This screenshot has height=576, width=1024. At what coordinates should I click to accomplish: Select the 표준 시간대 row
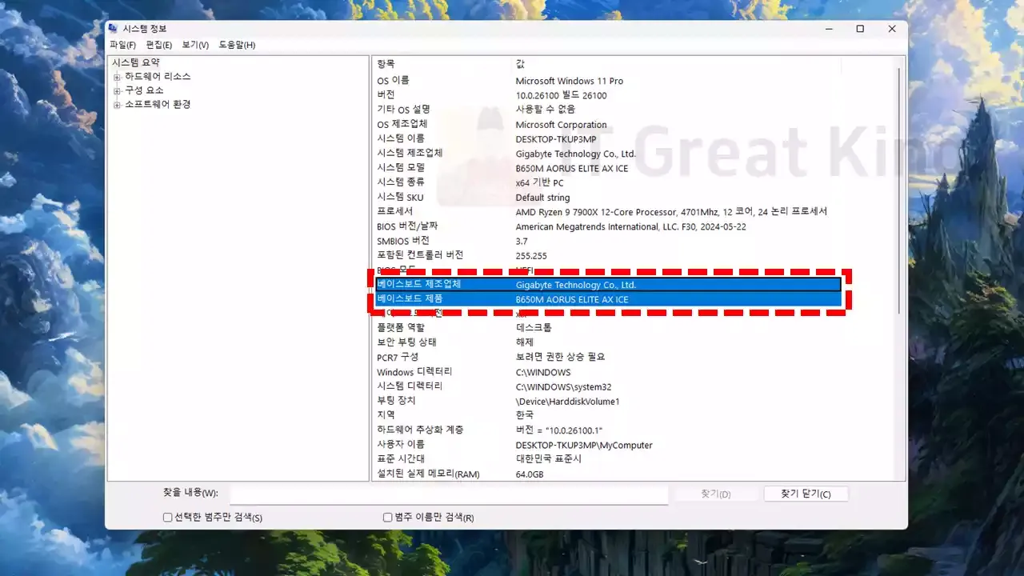click(x=608, y=459)
